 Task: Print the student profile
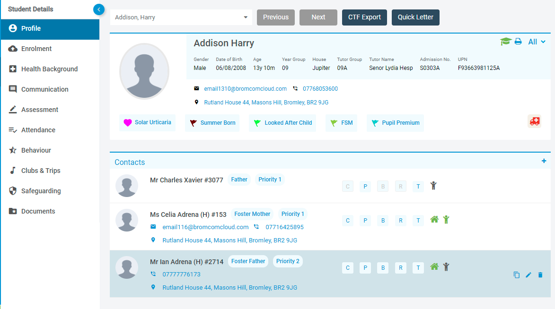click(x=518, y=42)
